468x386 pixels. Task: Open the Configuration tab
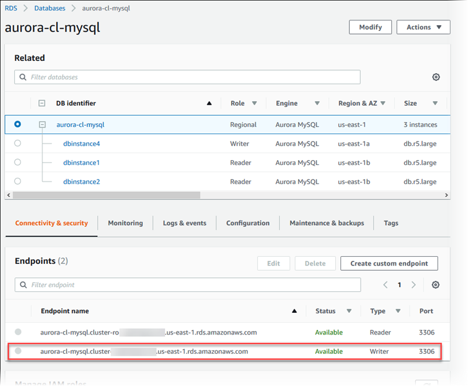247,223
